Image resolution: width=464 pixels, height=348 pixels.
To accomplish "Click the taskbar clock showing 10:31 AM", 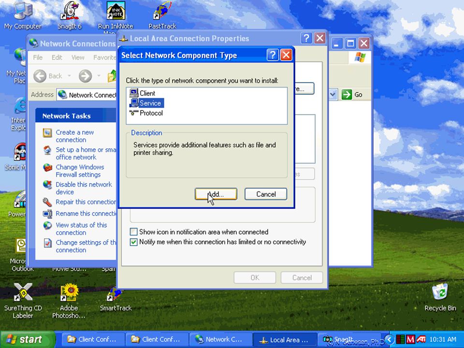I will pyautogui.click(x=443, y=339).
